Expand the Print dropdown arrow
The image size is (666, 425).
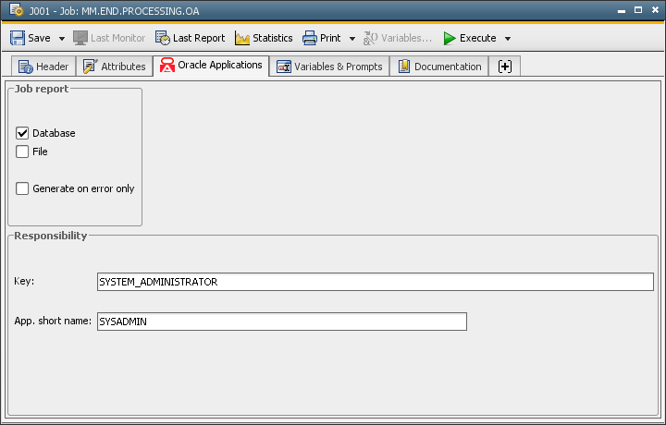[352, 39]
